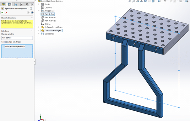Click the Composants à symétriser label
This screenshot has height=121, width=190.
pos(11,42)
